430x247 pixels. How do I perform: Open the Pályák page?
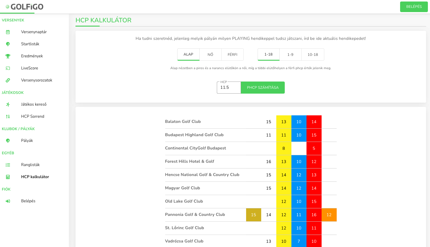click(x=27, y=141)
